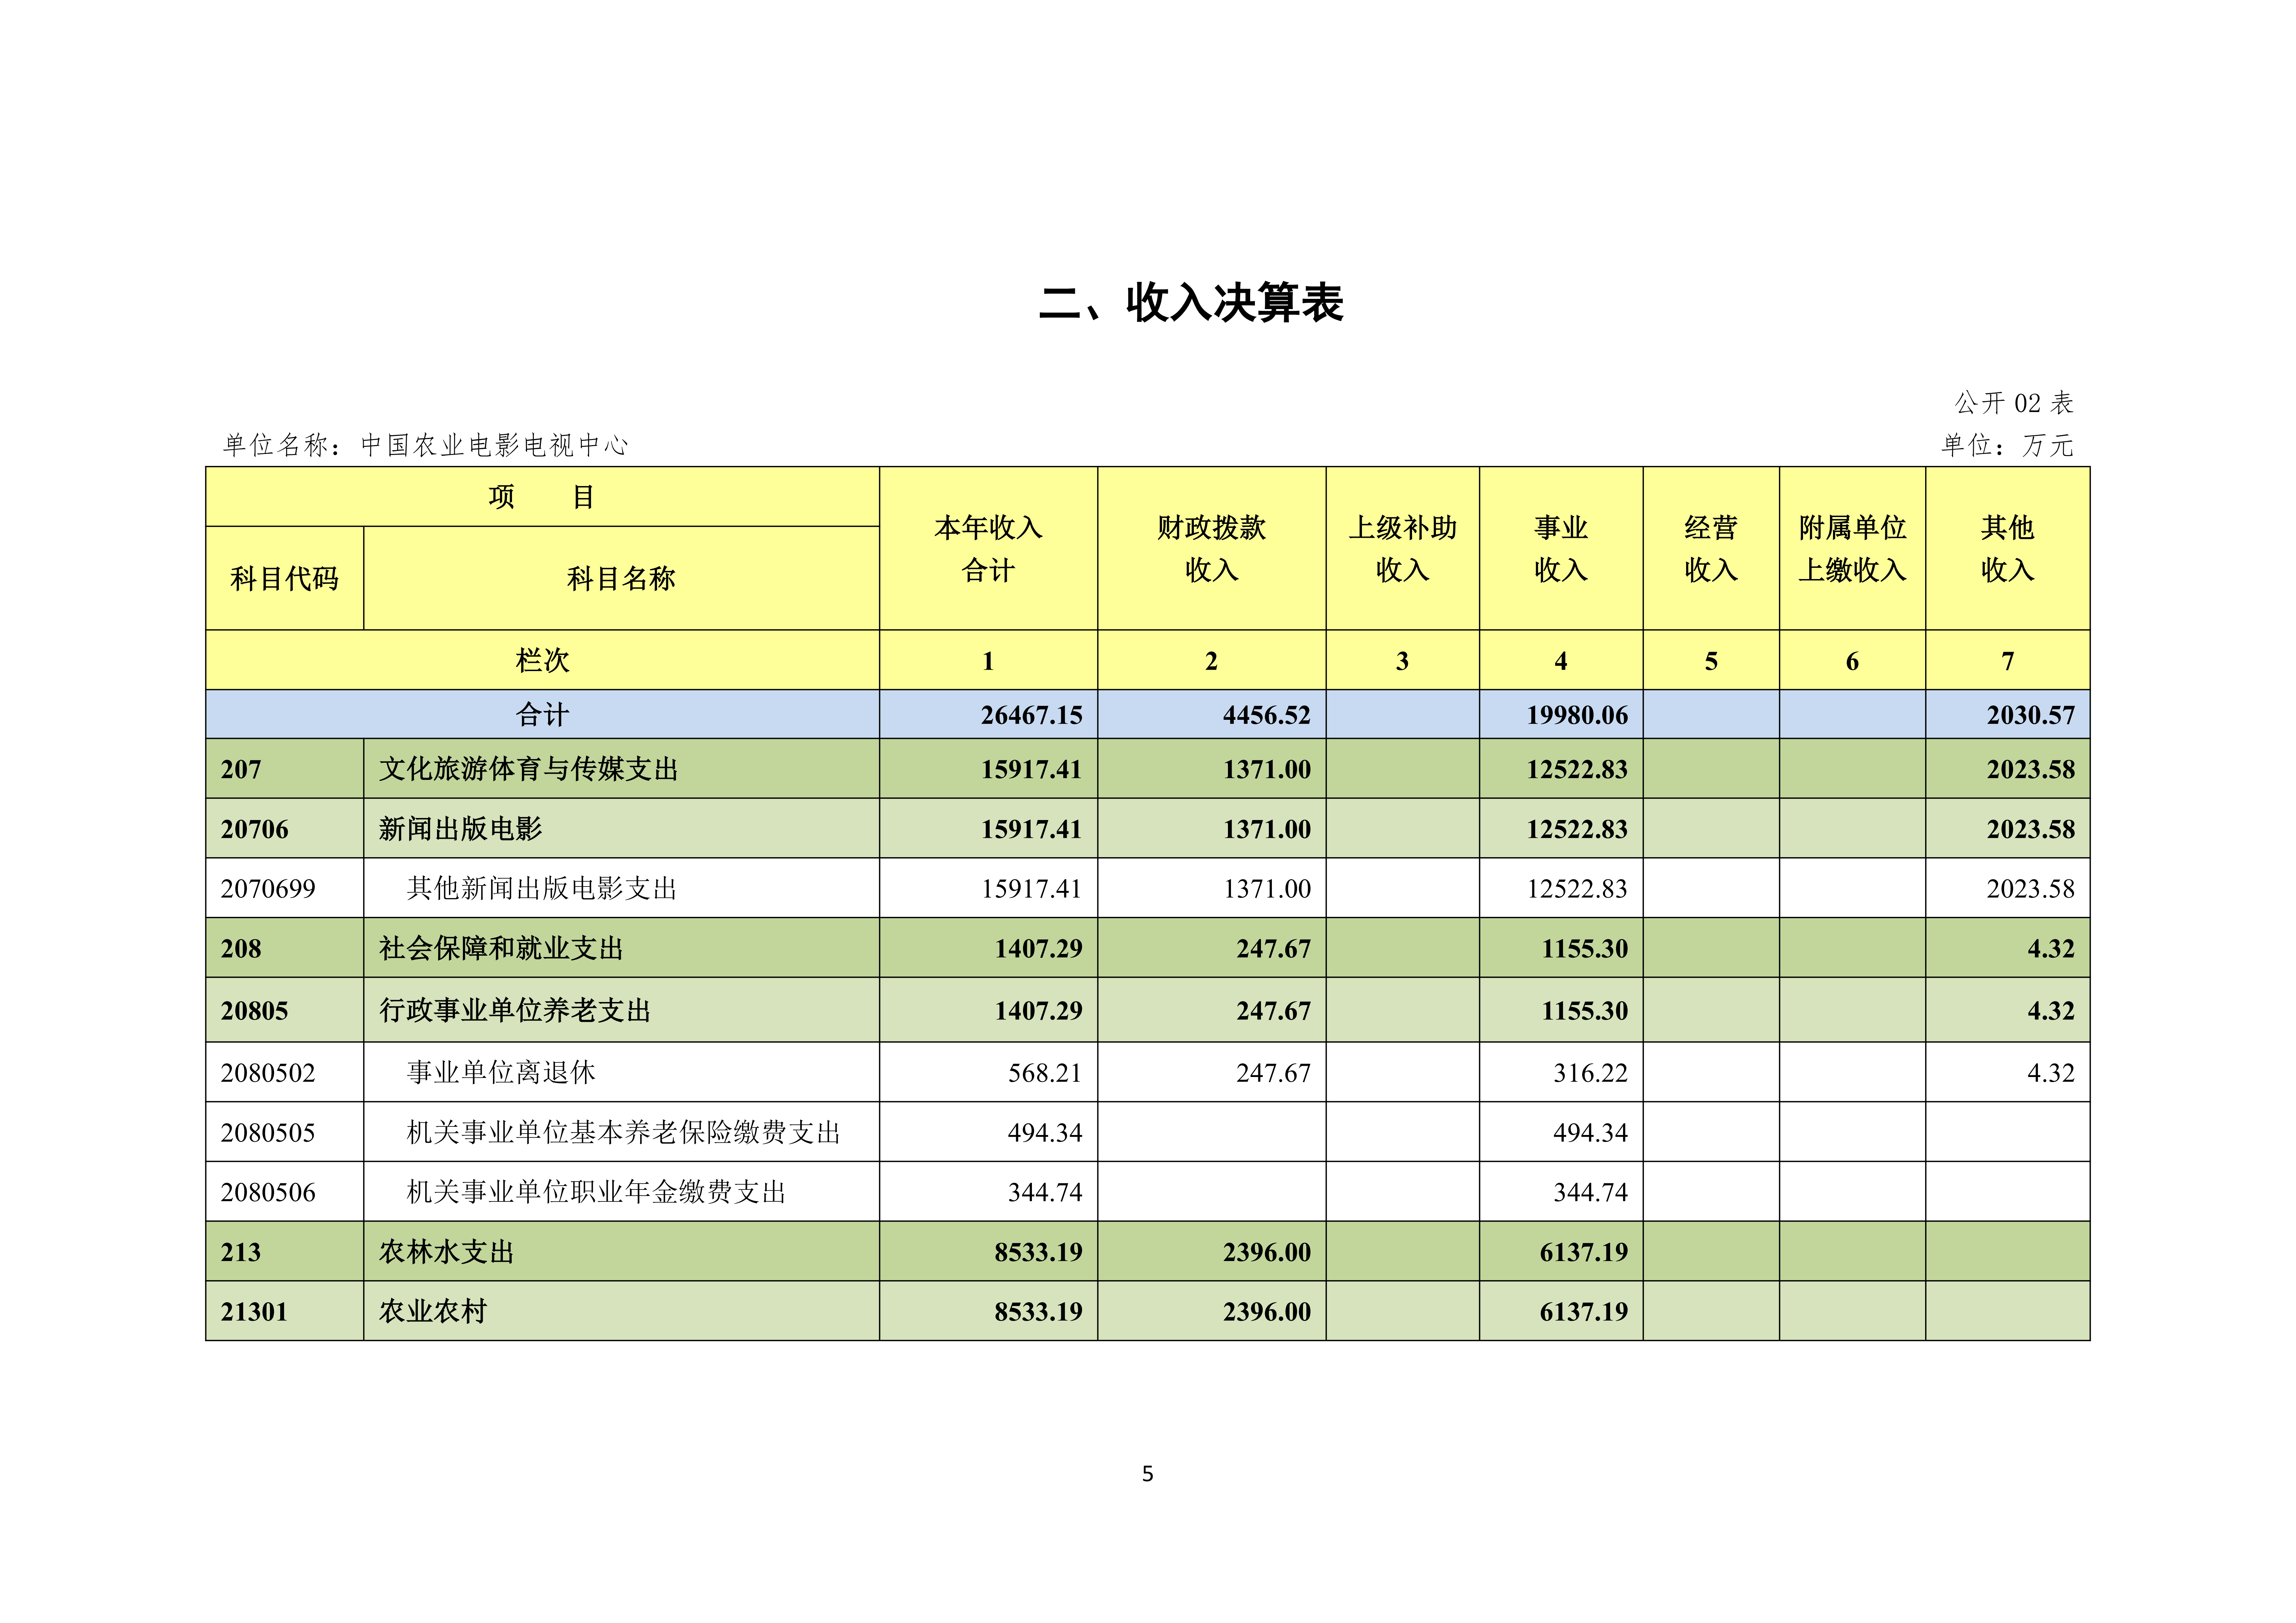Click total value 19980.06

tap(1577, 715)
